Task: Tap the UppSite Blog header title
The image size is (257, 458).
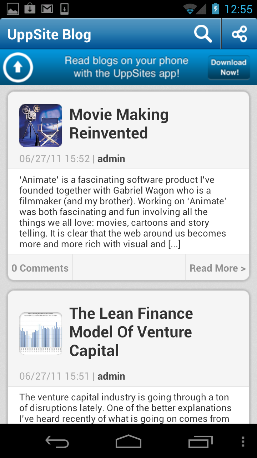Action: coord(49,35)
